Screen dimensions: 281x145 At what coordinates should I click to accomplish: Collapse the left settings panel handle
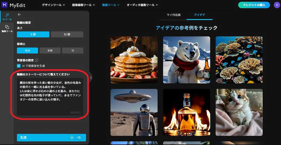pos(91,77)
